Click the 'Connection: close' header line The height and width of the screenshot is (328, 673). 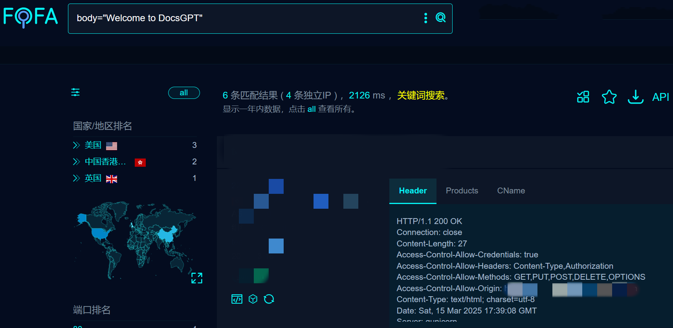pos(429,232)
